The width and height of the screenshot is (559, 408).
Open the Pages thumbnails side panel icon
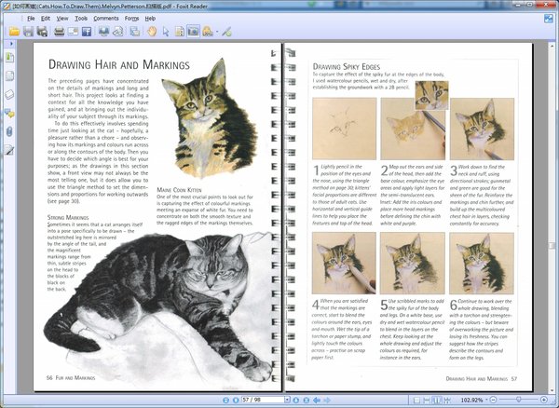coord(9,75)
